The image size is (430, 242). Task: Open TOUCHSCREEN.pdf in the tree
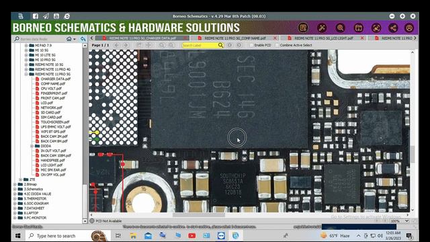pos(55,122)
